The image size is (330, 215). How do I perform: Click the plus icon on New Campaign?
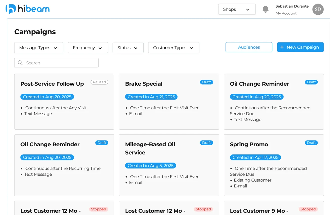[x=282, y=47]
